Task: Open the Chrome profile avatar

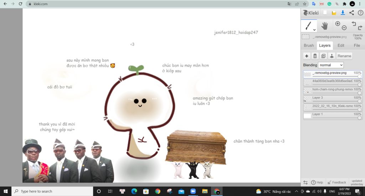Action: point(353,4)
